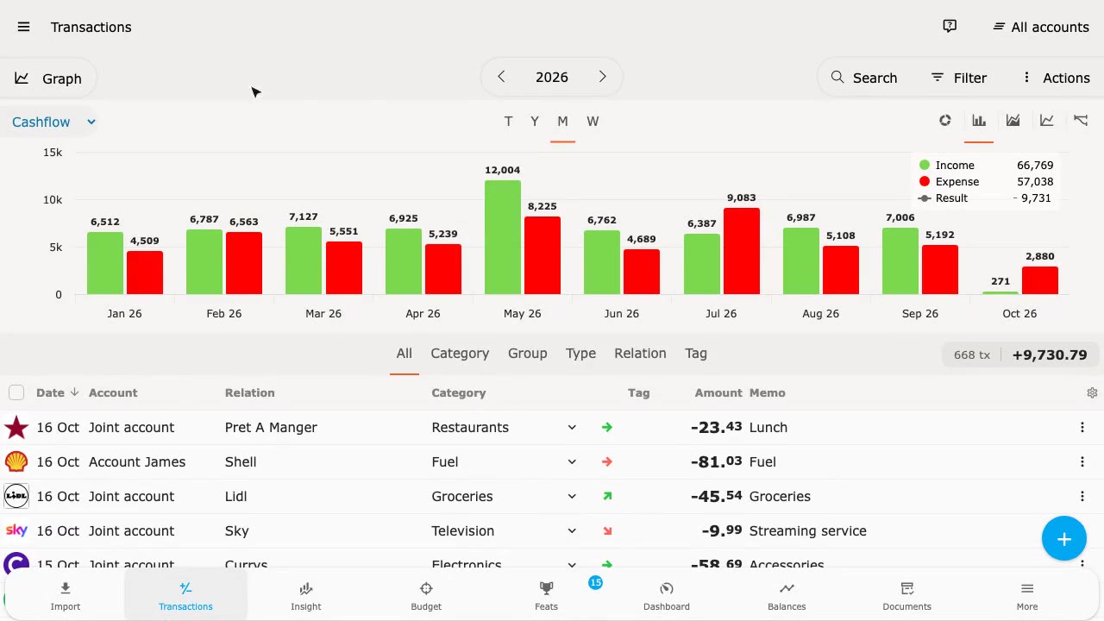Switch to the Group tab
The image size is (1104, 621).
pos(528,354)
